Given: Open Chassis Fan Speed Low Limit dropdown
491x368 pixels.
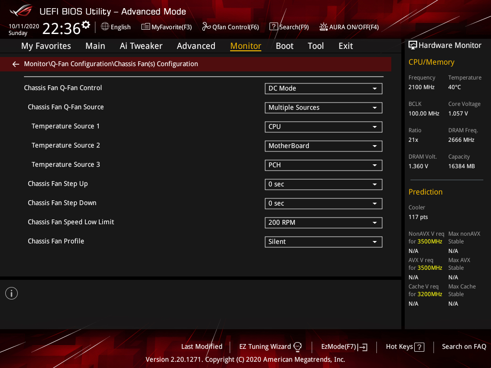Looking at the screenshot, I should click(324, 222).
